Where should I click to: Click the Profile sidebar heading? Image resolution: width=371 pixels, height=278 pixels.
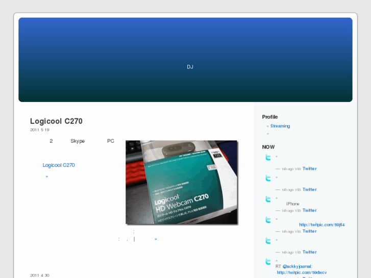[270, 117]
